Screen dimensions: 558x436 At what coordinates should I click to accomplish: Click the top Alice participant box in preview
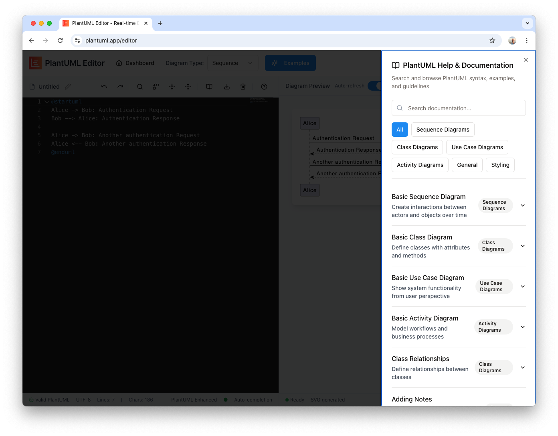click(x=310, y=123)
